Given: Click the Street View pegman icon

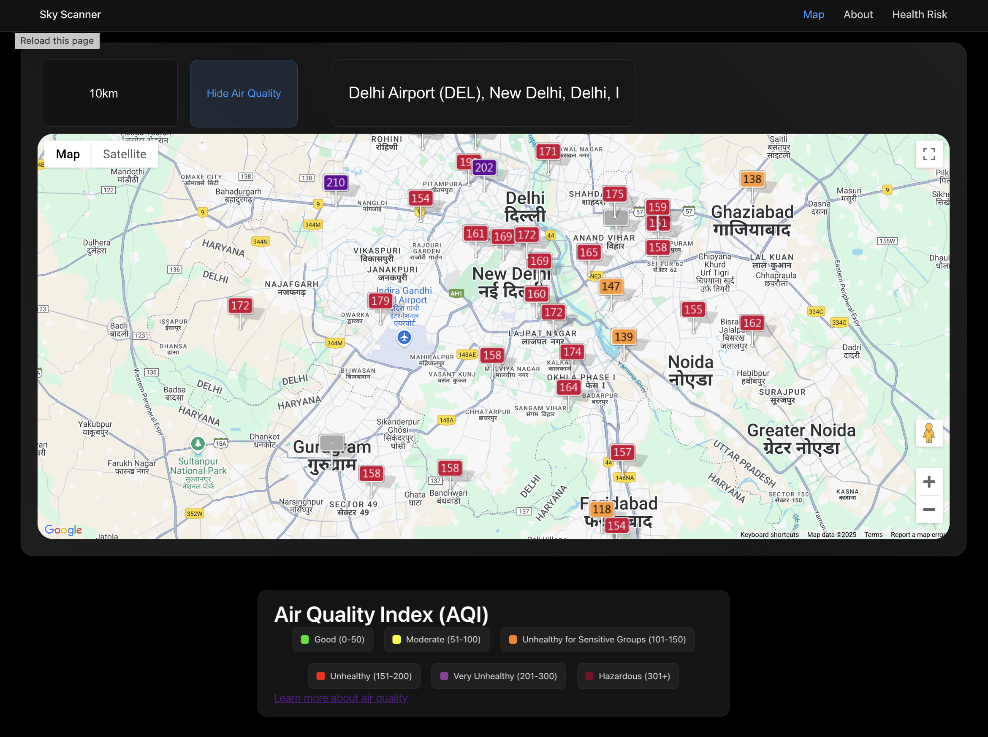Looking at the screenshot, I should [x=928, y=433].
